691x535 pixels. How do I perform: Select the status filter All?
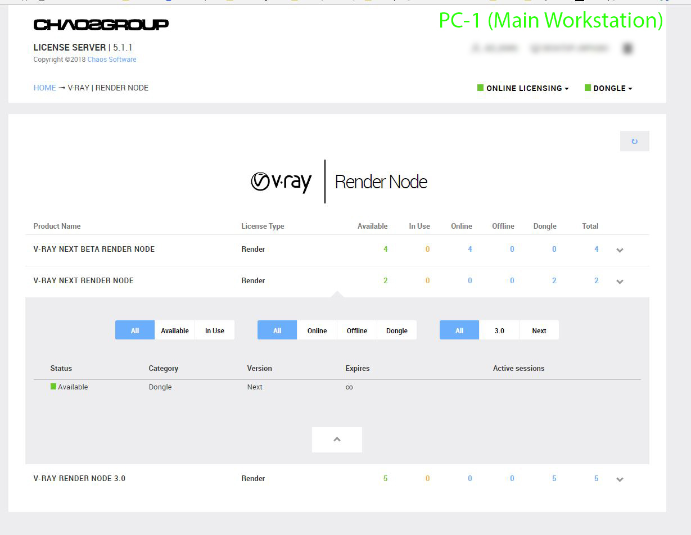135,330
